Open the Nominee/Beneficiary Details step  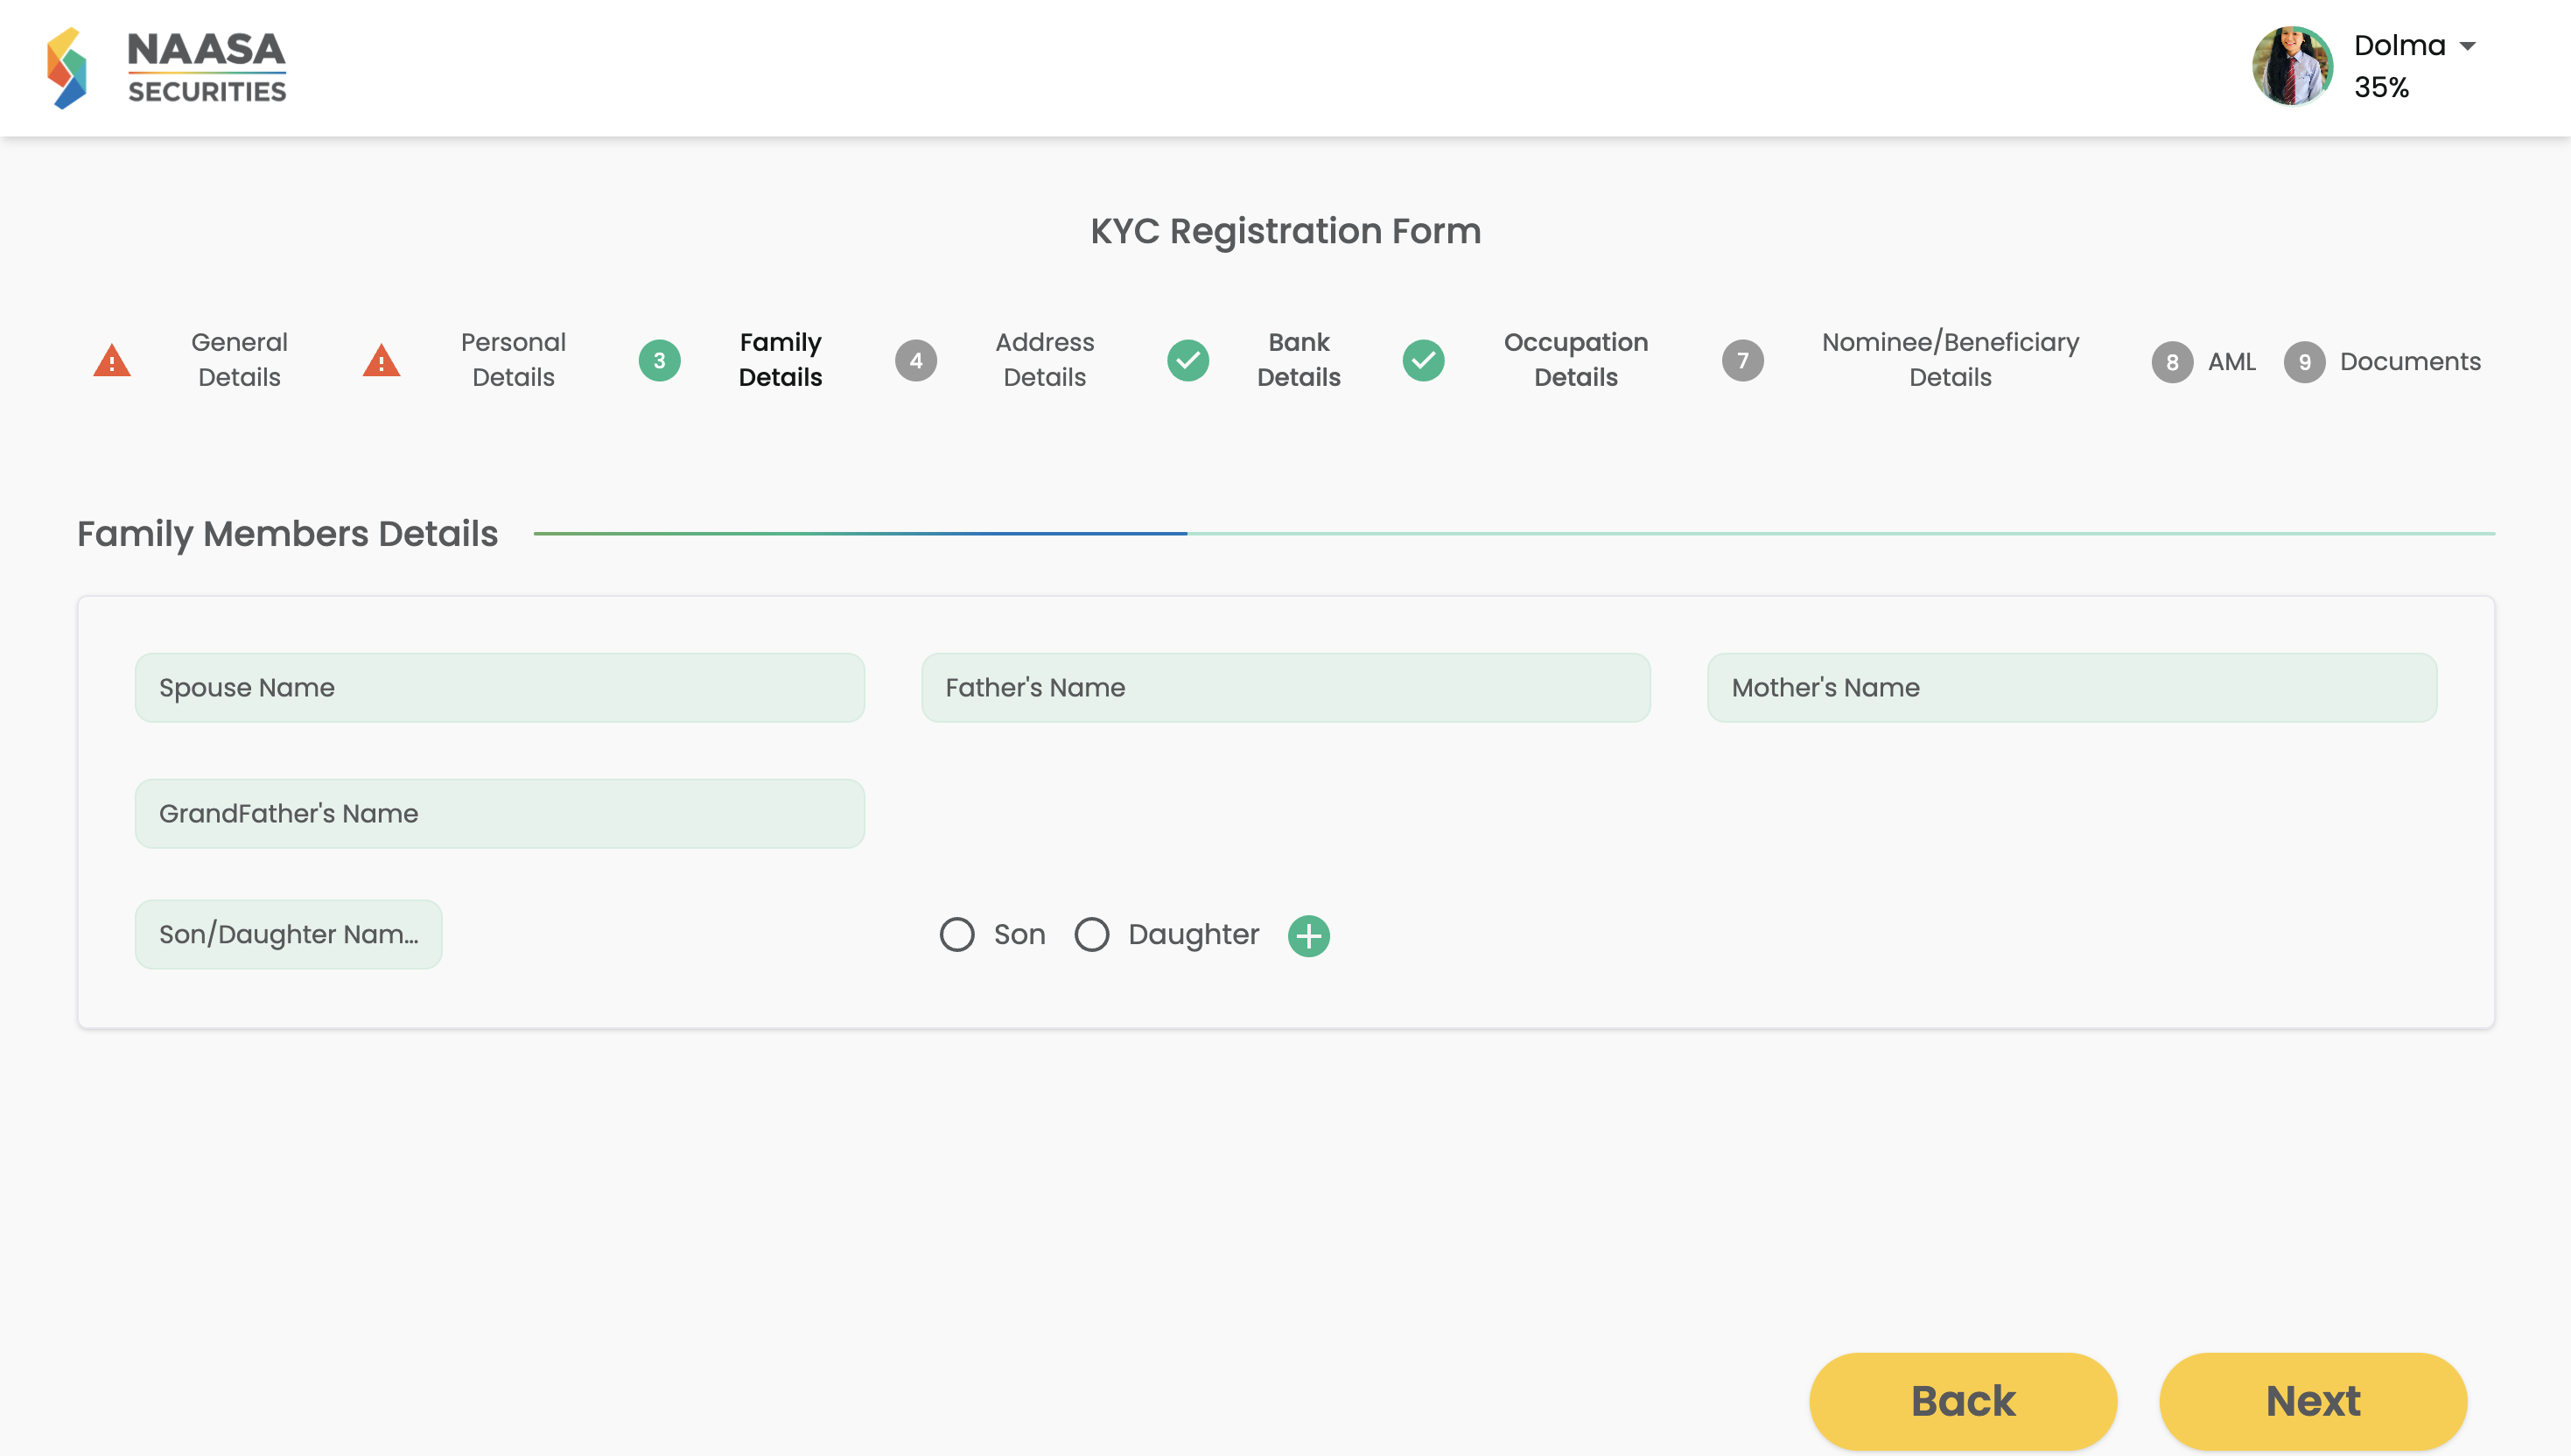click(x=1950, y=360)
